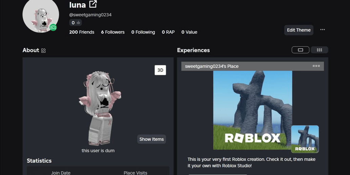
Task: Switch Experiences to grid view
Action: (x=320, y=50)
